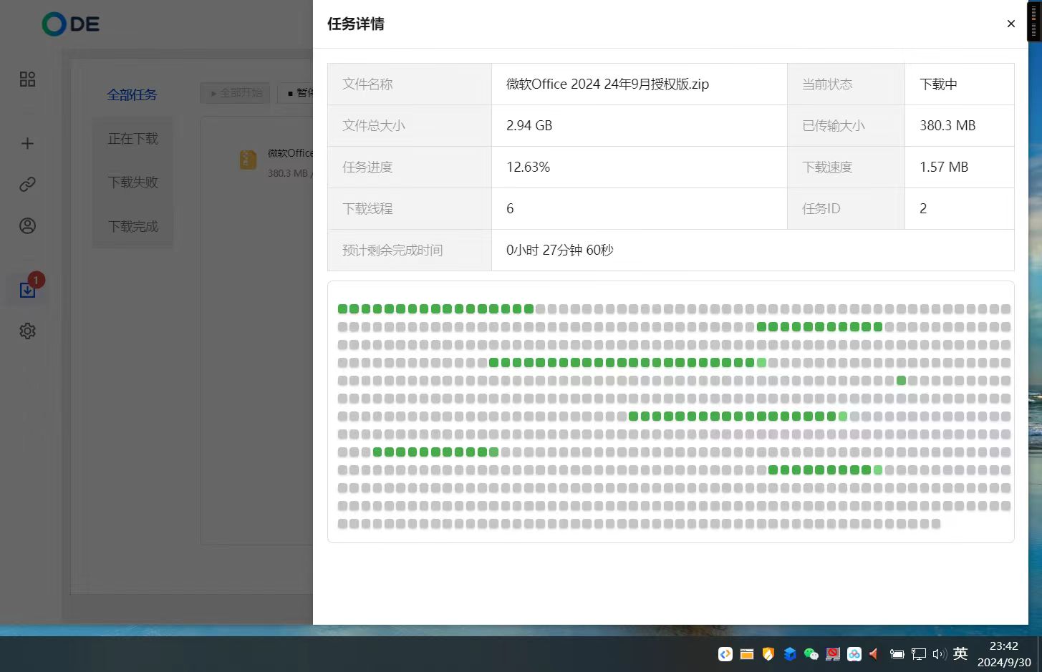Click the volume speaker tray icon
1042x672 pixels.
tap(940, 654)
